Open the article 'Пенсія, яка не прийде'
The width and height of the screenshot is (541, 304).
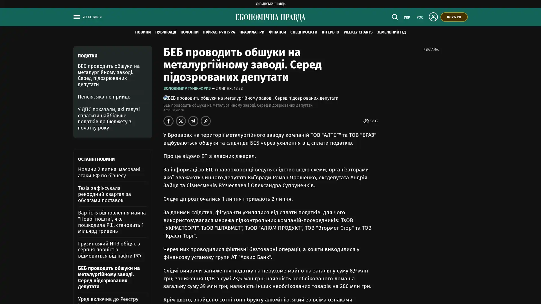coord(104,97)
